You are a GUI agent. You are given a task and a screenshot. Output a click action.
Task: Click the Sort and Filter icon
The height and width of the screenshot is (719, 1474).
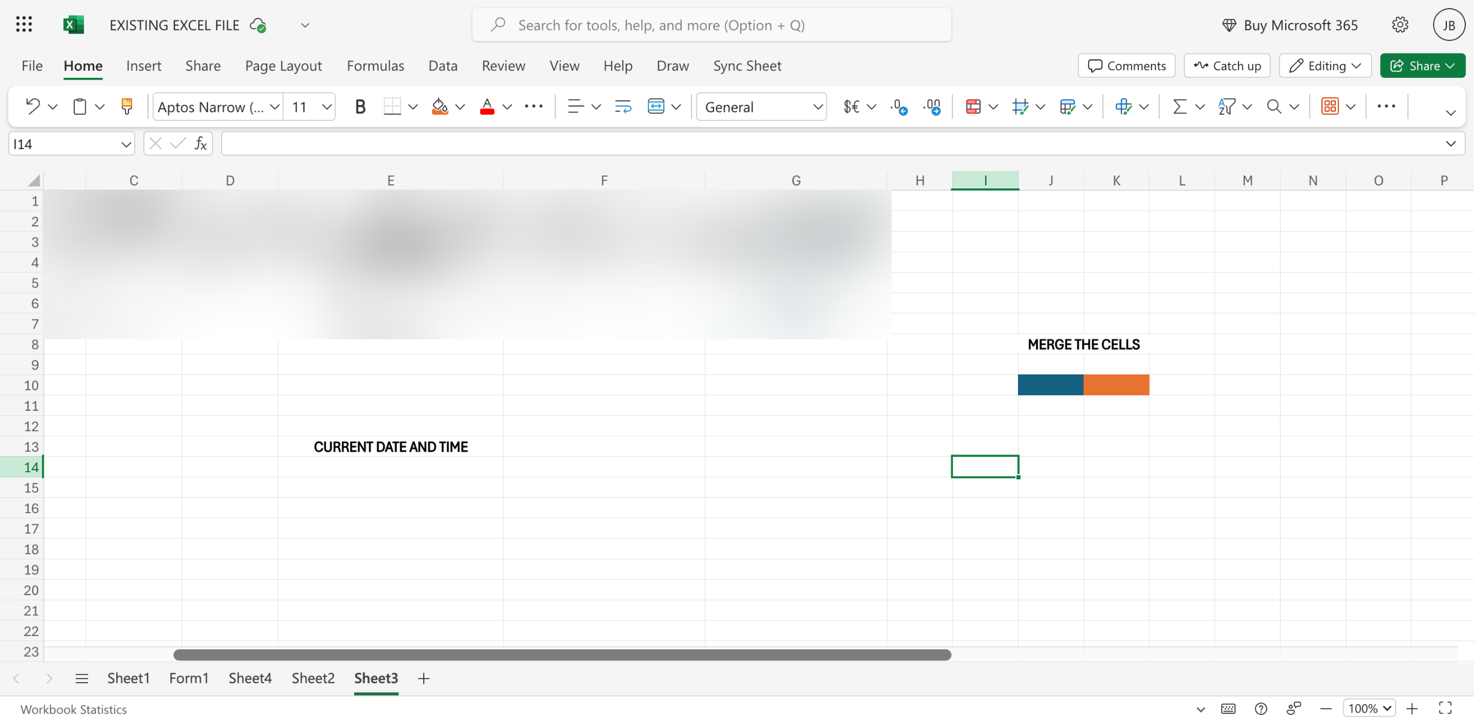click(x=1226, y=107)
